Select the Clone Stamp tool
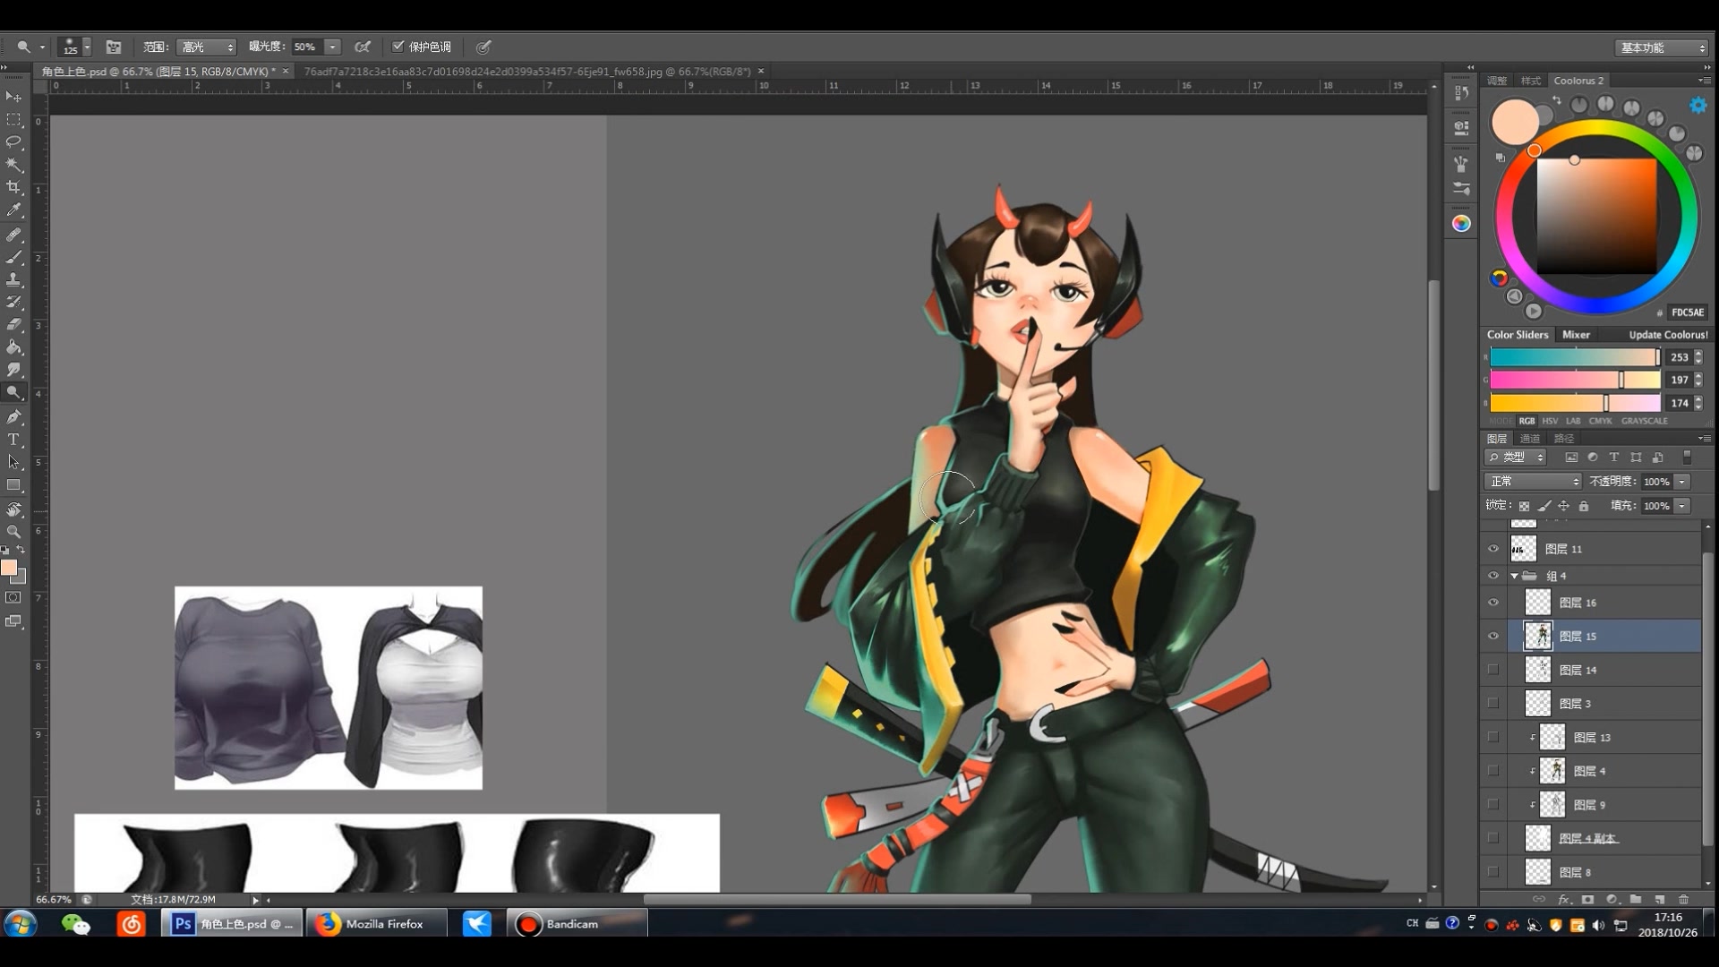The width and height of the screenshot is (1719, 967). [13, 279]
